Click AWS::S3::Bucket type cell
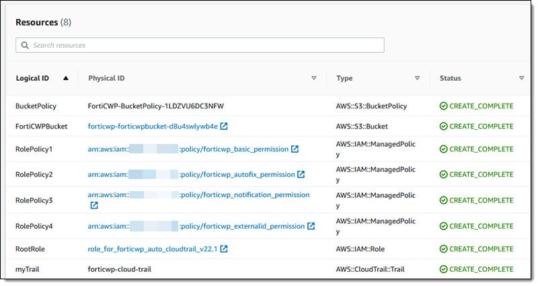 (x=362, y=127)
